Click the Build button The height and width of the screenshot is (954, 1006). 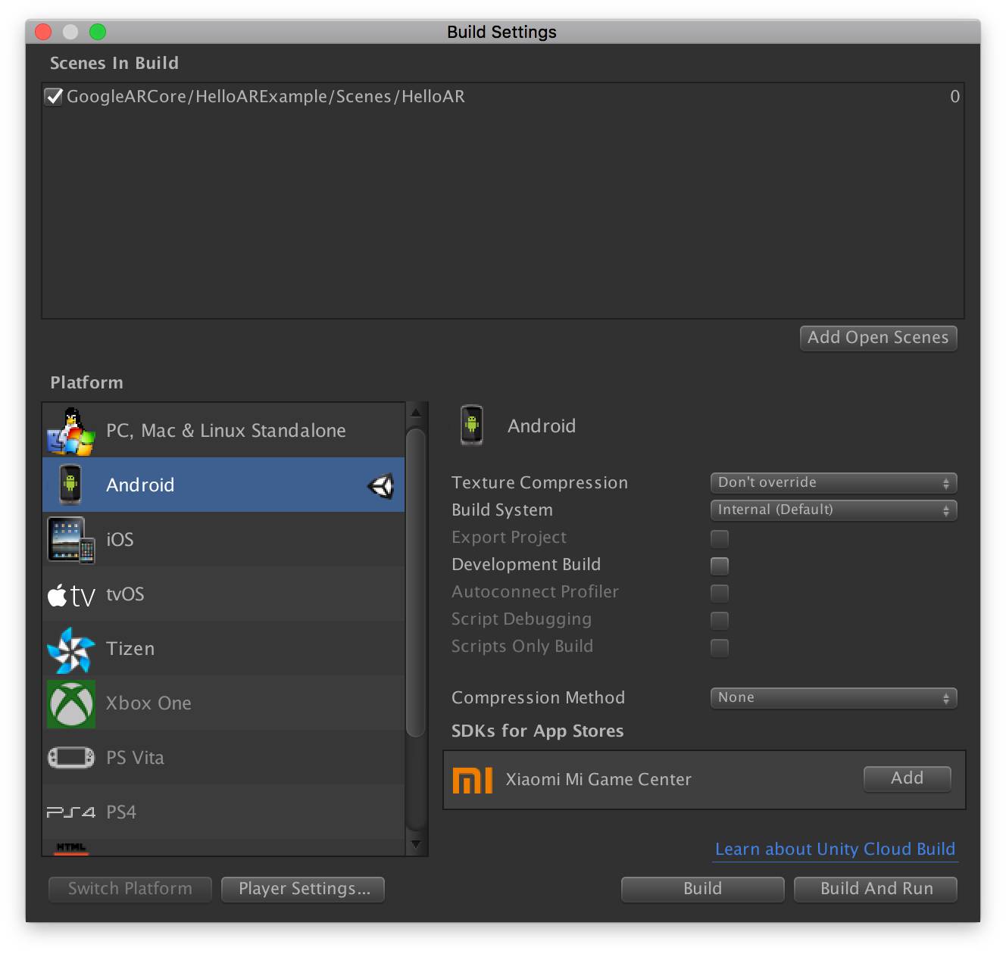[702, 889]
